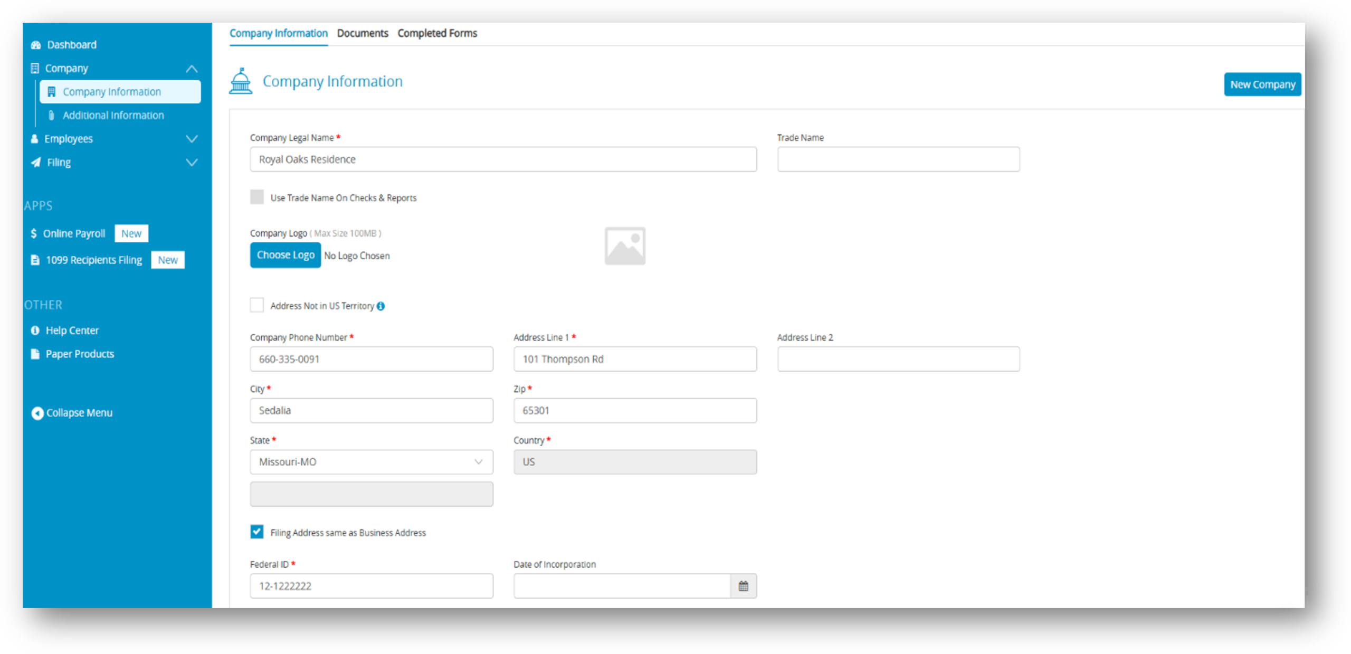Click the Company Phone Number field
The width and height of the screenshot is (1351, 654).
click(x=372, y=359)
